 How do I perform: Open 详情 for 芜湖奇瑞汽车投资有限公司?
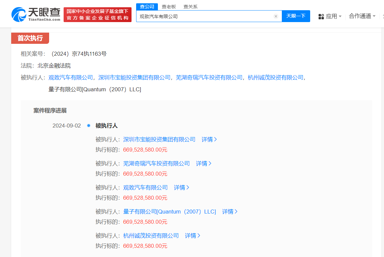click(x=204, y=163)
